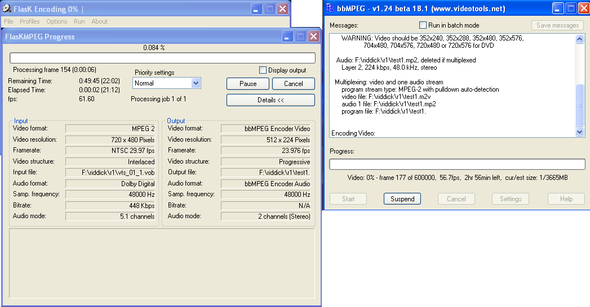Click the bbMPEG video frame 177 status line

[x=458, y=178]
